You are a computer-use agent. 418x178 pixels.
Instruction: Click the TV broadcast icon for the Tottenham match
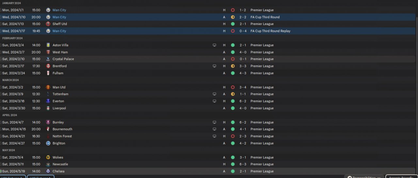[x=215, y=94]
